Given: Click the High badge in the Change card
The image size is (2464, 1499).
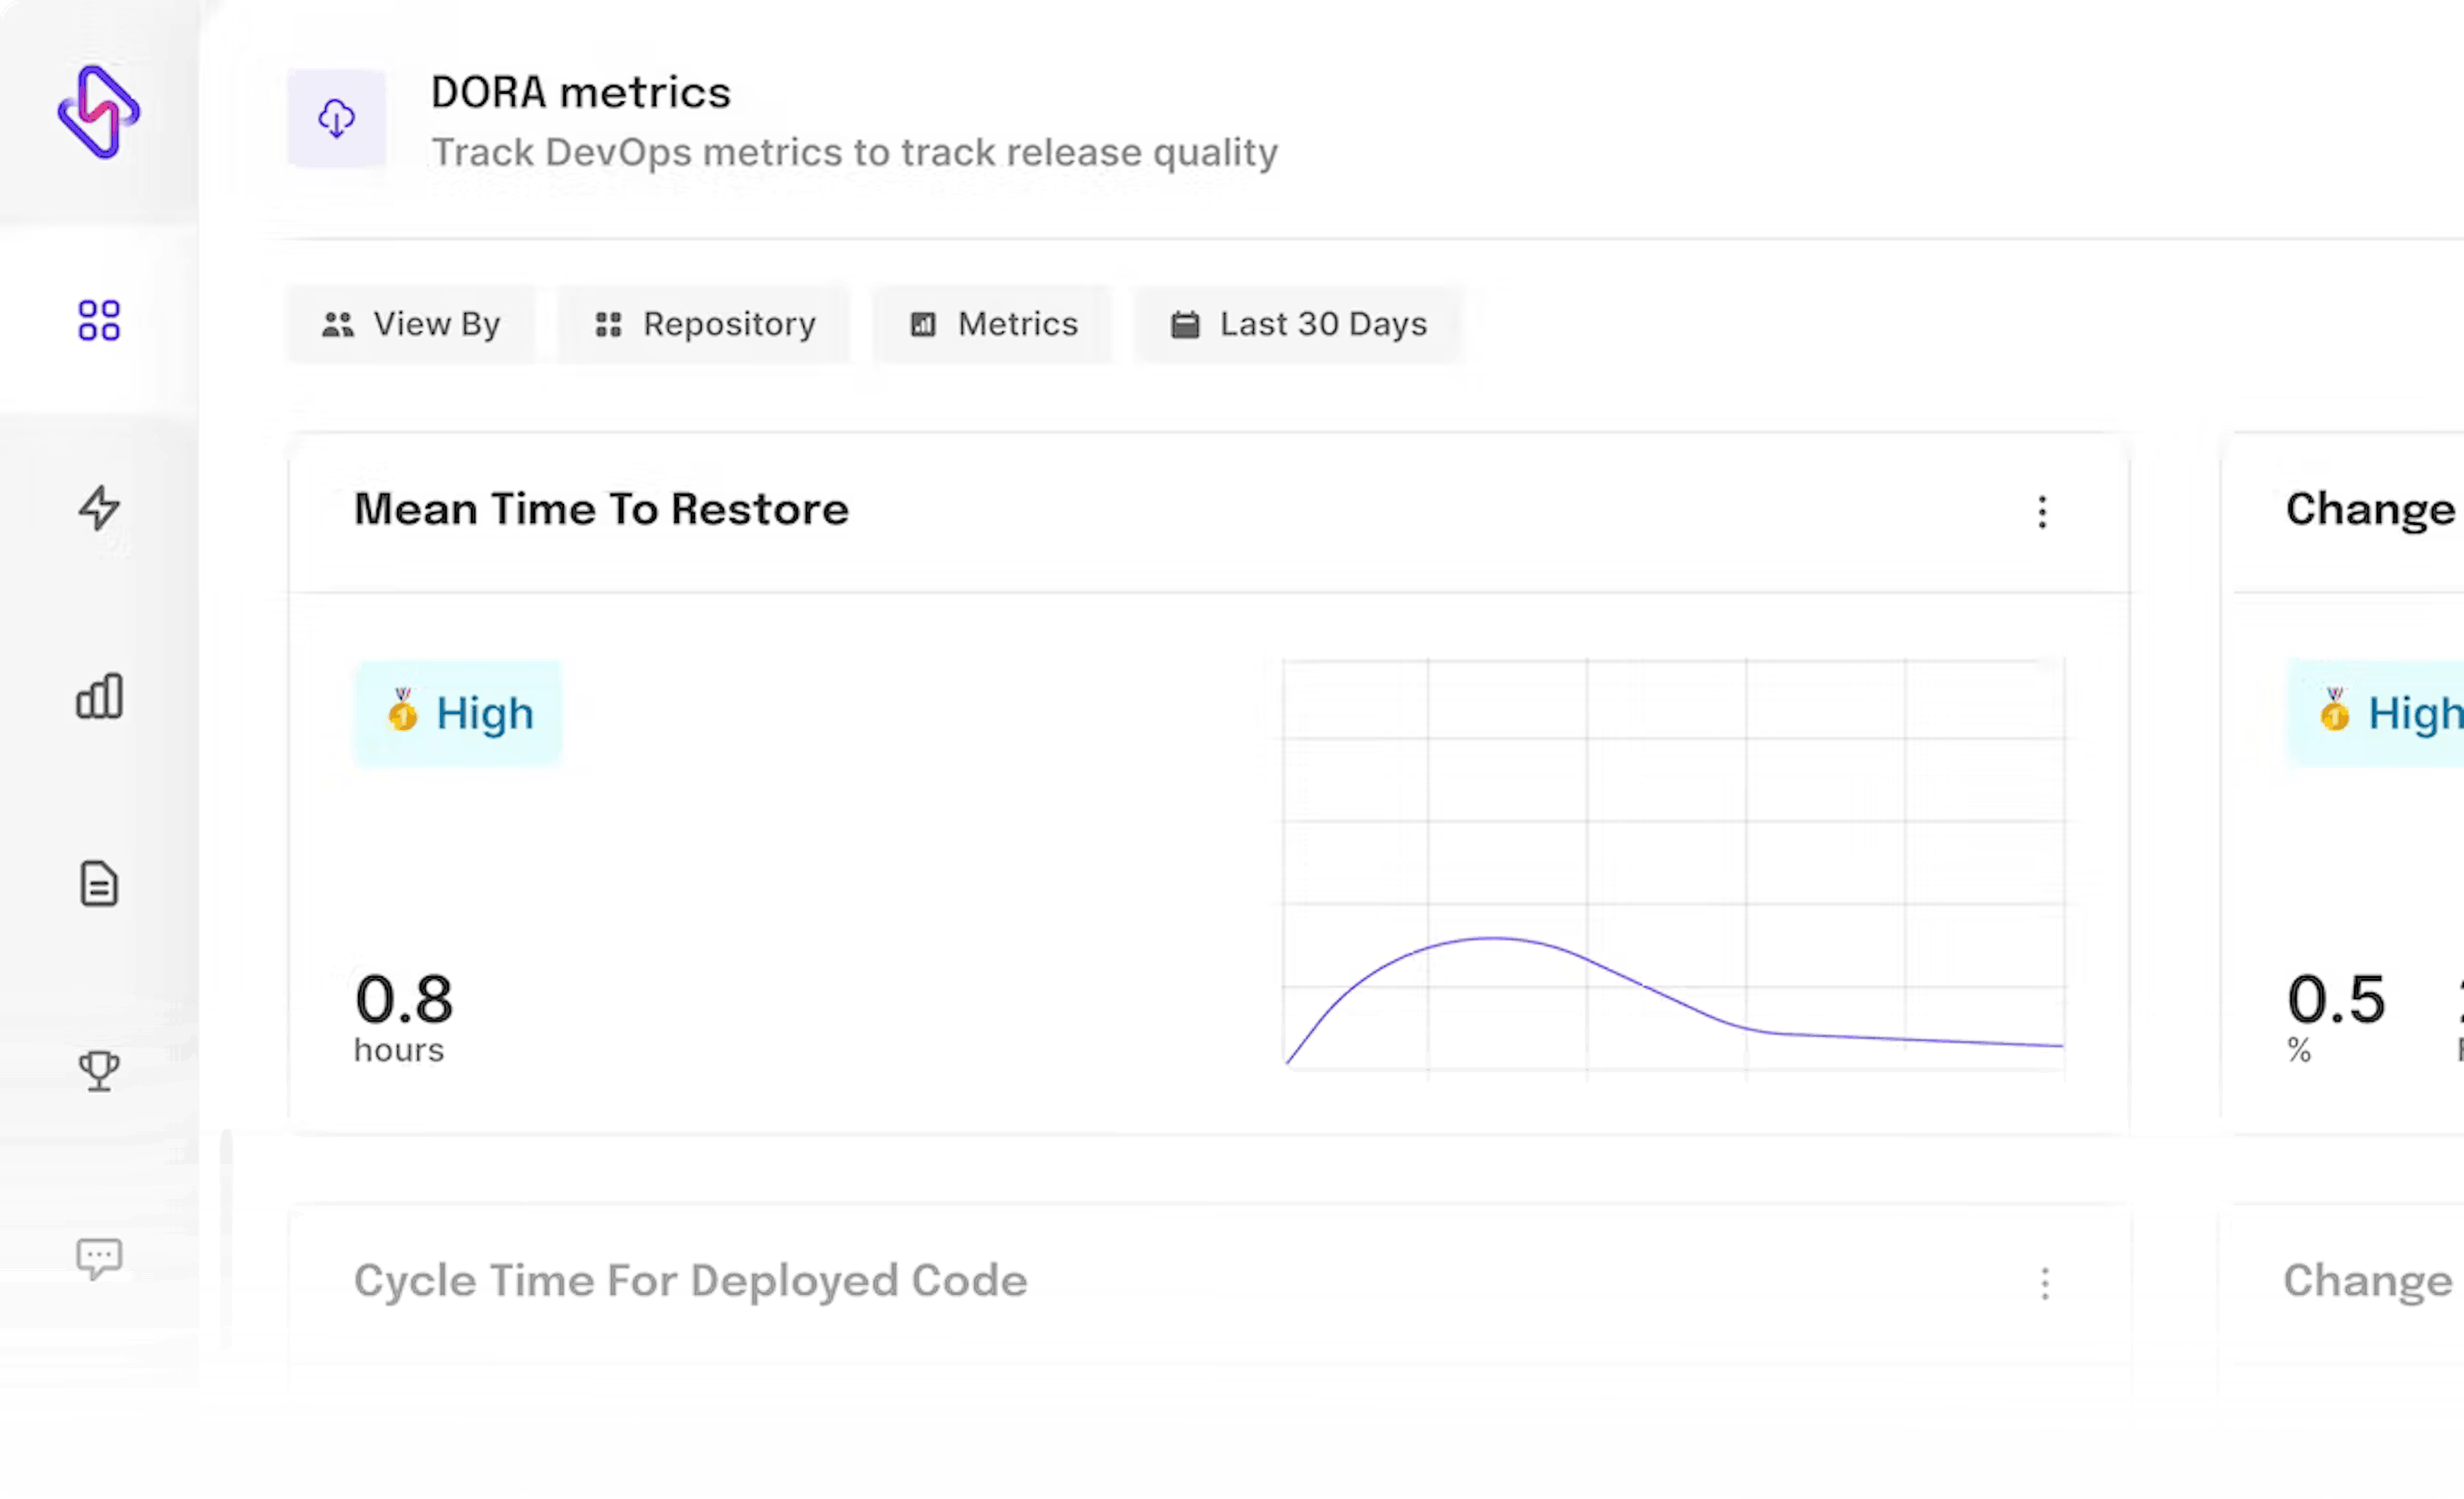Looking at the screenshot, I should click(2376, 714).
